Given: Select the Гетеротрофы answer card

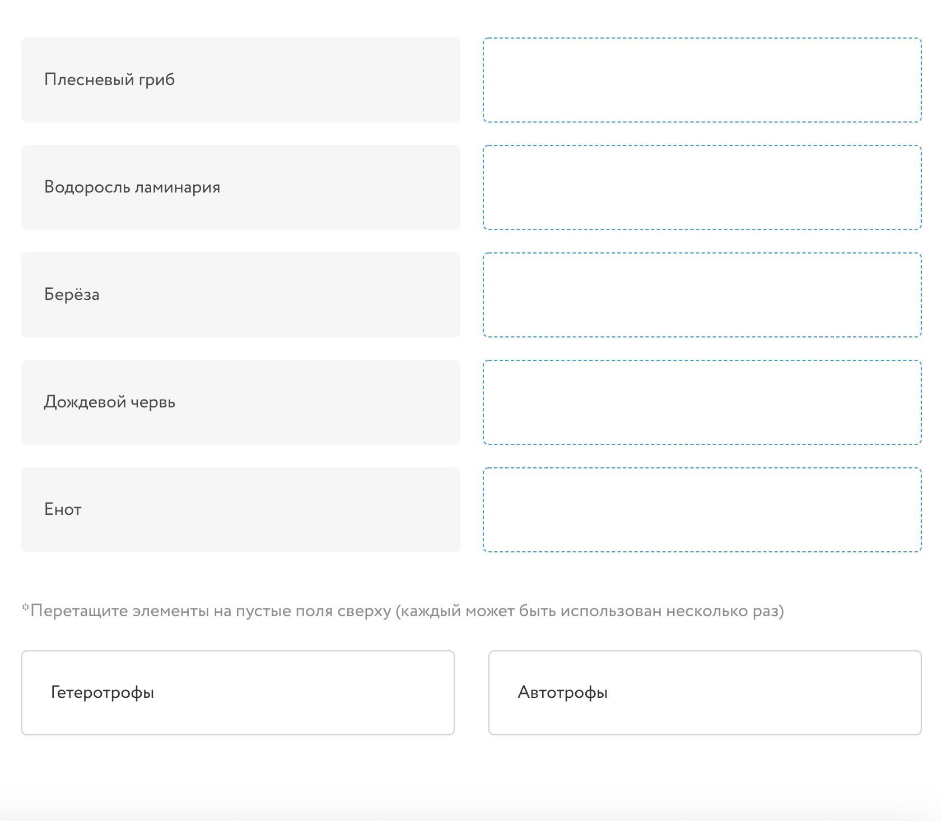Looking at the screenshot, I should tap(237, 693).
